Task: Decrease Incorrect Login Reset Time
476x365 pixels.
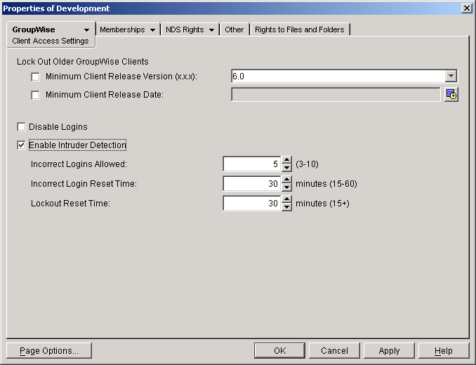Action: coord(286,187)
